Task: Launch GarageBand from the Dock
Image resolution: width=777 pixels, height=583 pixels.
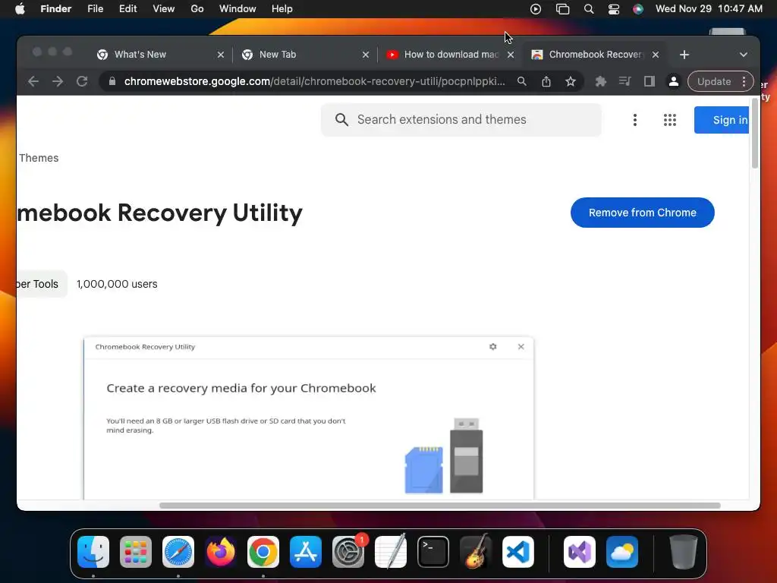Action: click(476, 552)
